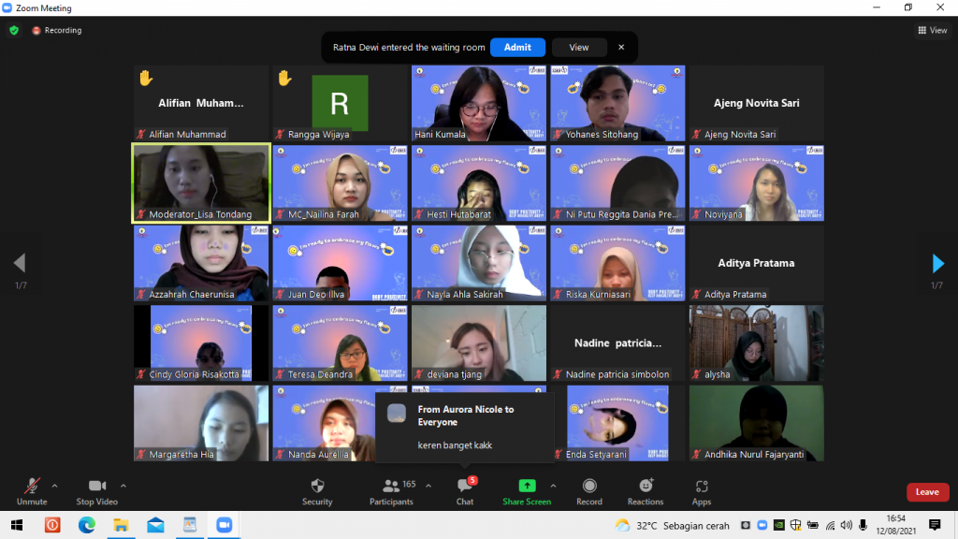Leave the meeting

(x=926, y=492)
